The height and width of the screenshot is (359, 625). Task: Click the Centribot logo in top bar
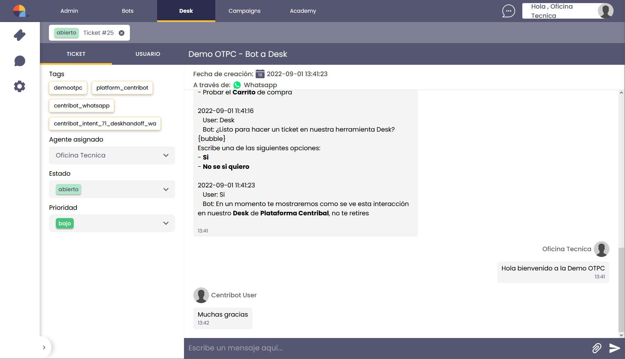coord(20,11)
